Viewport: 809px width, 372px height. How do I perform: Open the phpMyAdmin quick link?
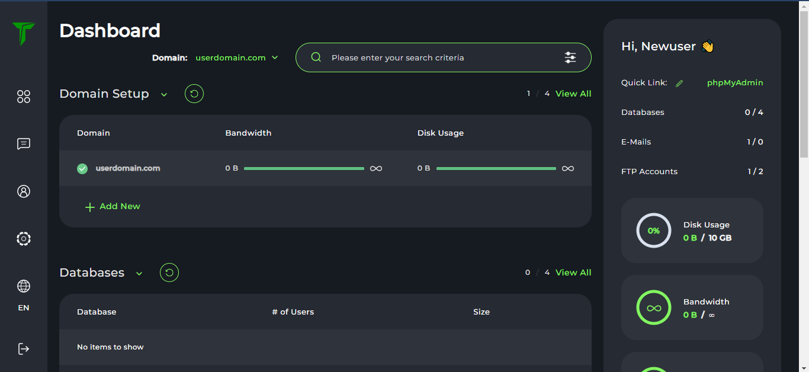point(734,83)
